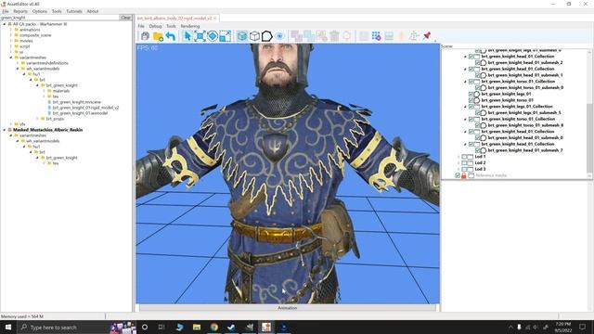Toggle checkbox for brt_green_knight_torso_01_submesh_0
The width and height of the screenshot is (594, 334).
[x=478, y=87]
